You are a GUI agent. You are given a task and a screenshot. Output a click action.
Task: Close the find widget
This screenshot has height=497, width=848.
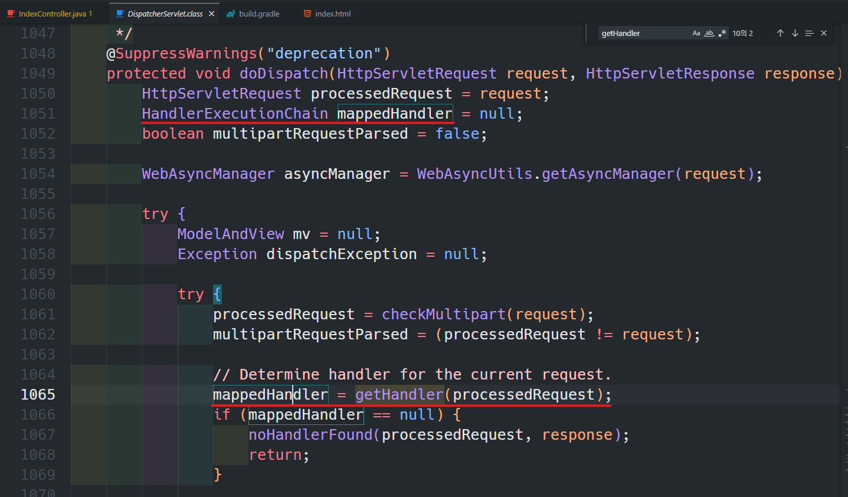824,33
